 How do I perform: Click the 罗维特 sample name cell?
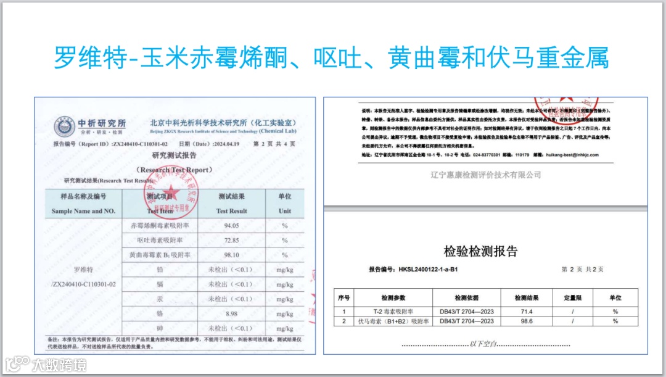click(x=83, y=270)
